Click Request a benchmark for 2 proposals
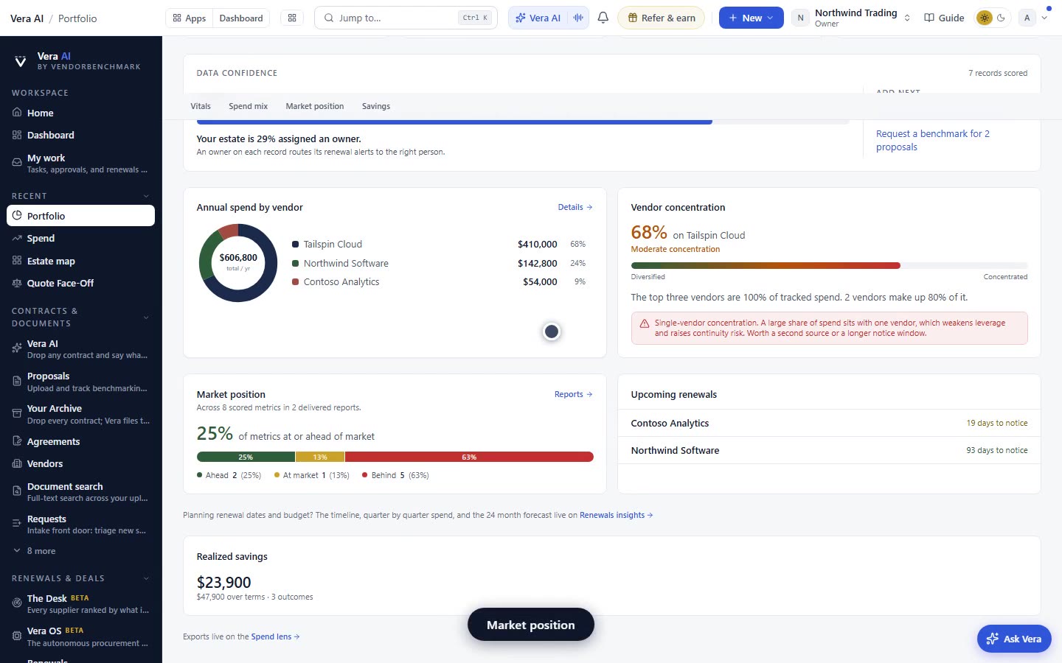This screenshot has height=663, width=1062. [933, 140]
